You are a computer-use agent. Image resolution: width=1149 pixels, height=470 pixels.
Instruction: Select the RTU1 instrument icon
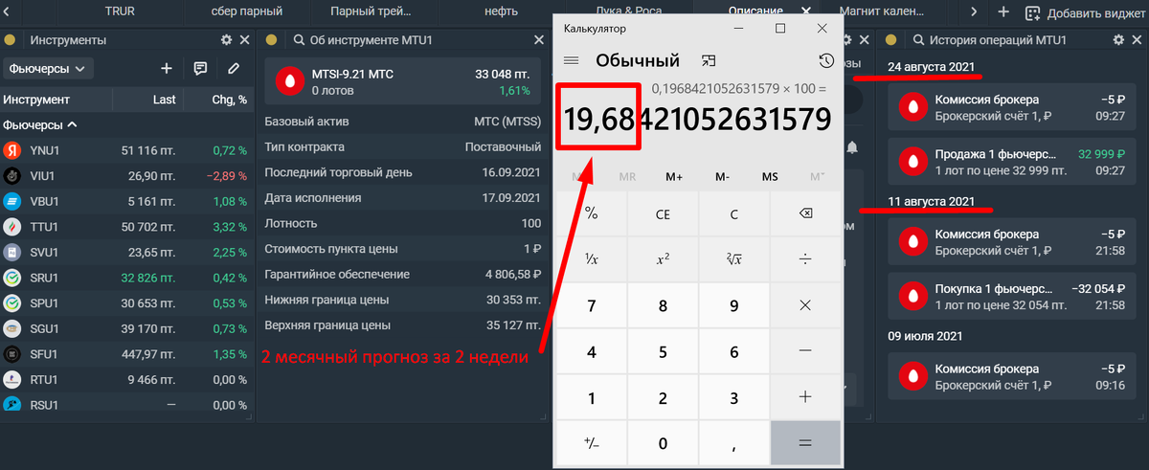tap(12, 379)
